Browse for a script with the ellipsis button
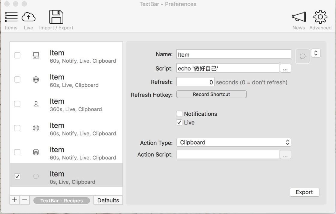This screenshot has width=336, height=214. point(285,68)
